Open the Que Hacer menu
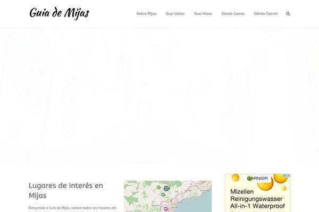 pyautogui.click(x=203, y=14)
